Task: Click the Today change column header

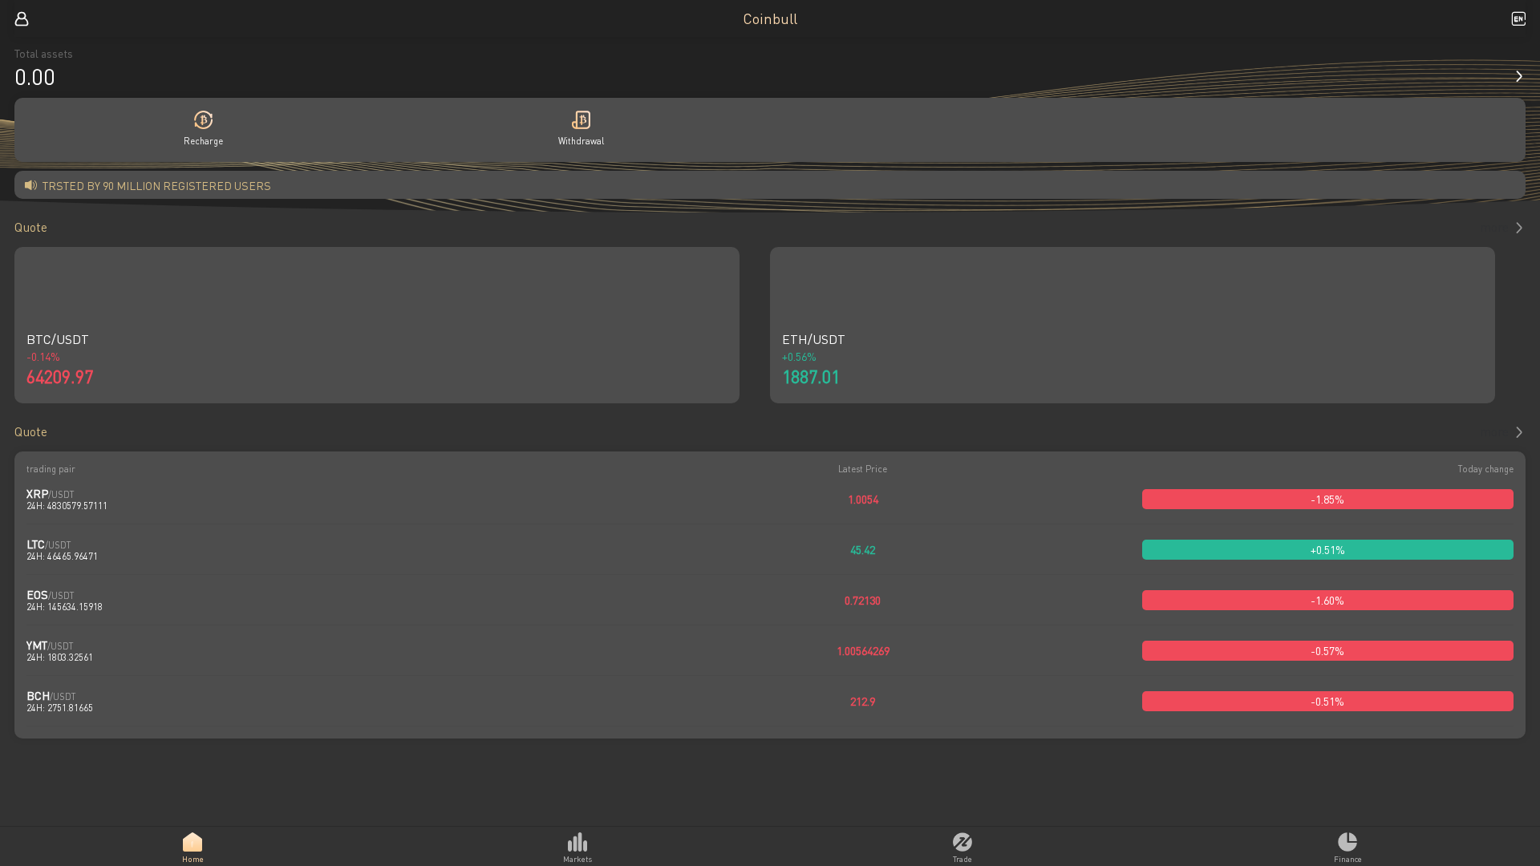Action: [x=1485, y=469]
